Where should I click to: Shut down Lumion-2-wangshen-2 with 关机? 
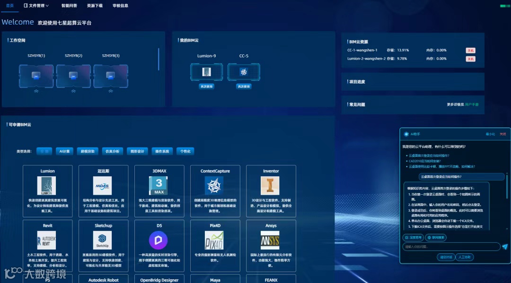pos(470,59)
